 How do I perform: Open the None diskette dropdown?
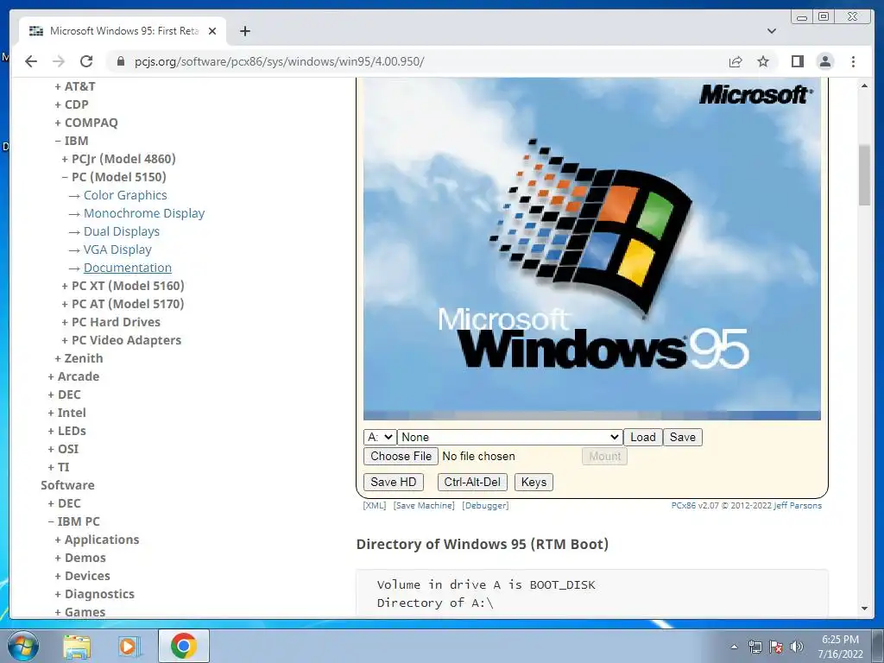509,437
